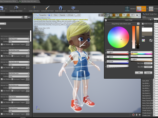Click the Section Selection toolbar icon
Image resolution: width=158 pixels, height=118 pixels.
(34, 8)
